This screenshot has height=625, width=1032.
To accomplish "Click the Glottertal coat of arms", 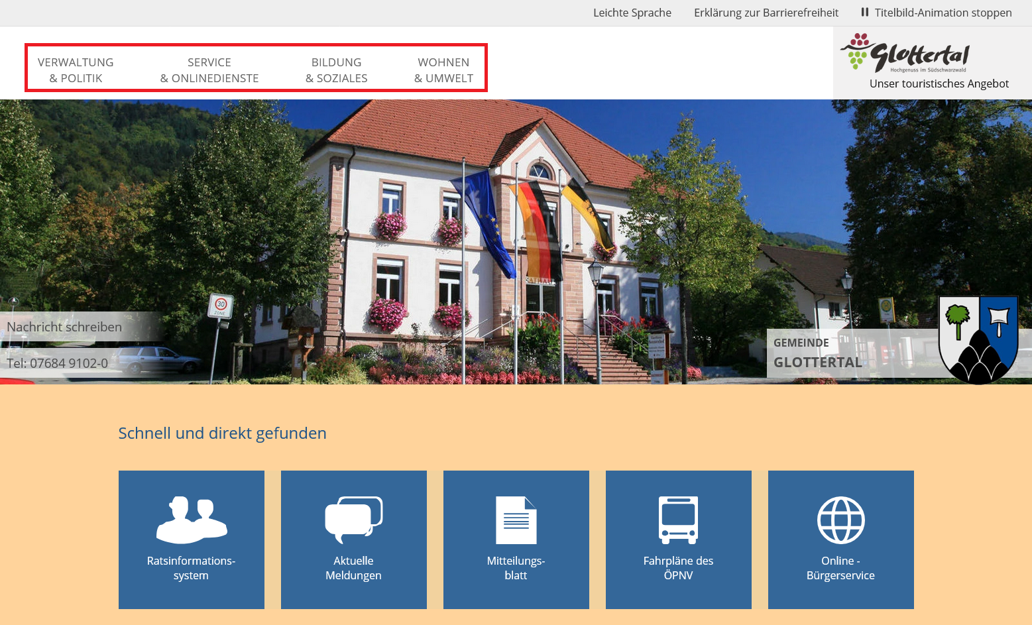I will coord(978,339).
